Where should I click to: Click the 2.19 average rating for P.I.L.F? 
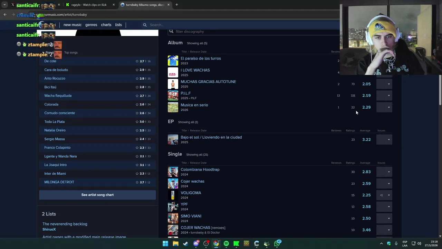[x=366, y=95]
